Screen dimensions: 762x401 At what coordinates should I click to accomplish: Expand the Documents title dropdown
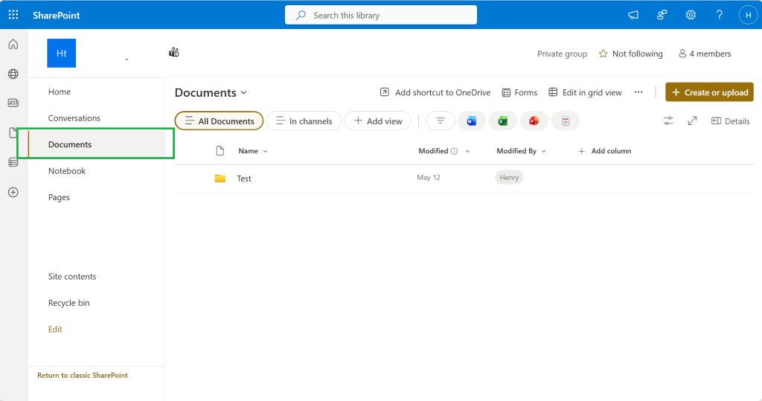tap(243, 92)
